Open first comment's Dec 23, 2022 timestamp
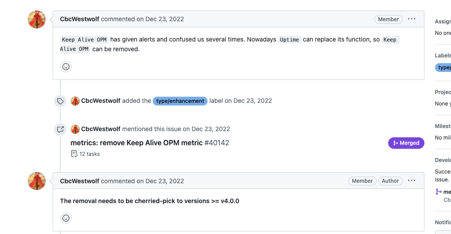The image size is (451, 234). [165, 19]
